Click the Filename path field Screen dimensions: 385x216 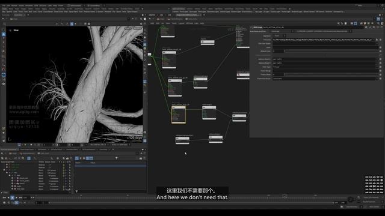click(x=324, y=40)
